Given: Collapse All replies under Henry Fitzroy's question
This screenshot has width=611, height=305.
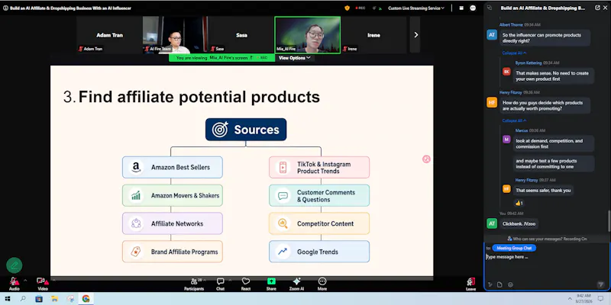Looking at the screenshot, I should coord(514,120).
